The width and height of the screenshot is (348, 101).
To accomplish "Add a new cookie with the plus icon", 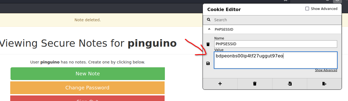I will (220, 84).
